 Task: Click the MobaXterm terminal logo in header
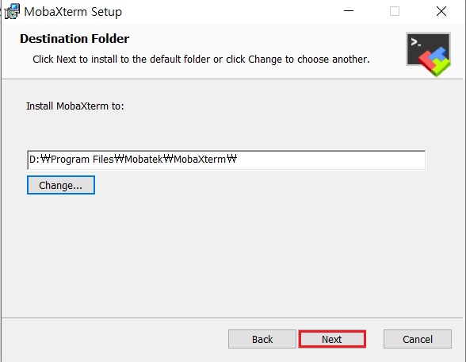(428, 54)
